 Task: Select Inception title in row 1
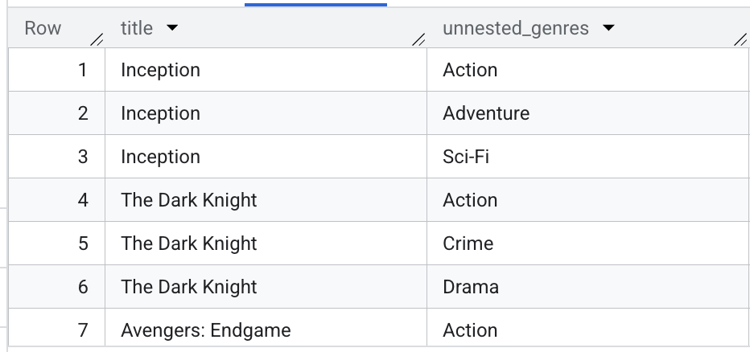pyautogui.click(x=160, y=70)
